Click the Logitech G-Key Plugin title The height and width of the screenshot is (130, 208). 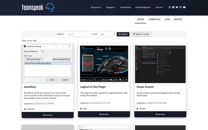93,87
